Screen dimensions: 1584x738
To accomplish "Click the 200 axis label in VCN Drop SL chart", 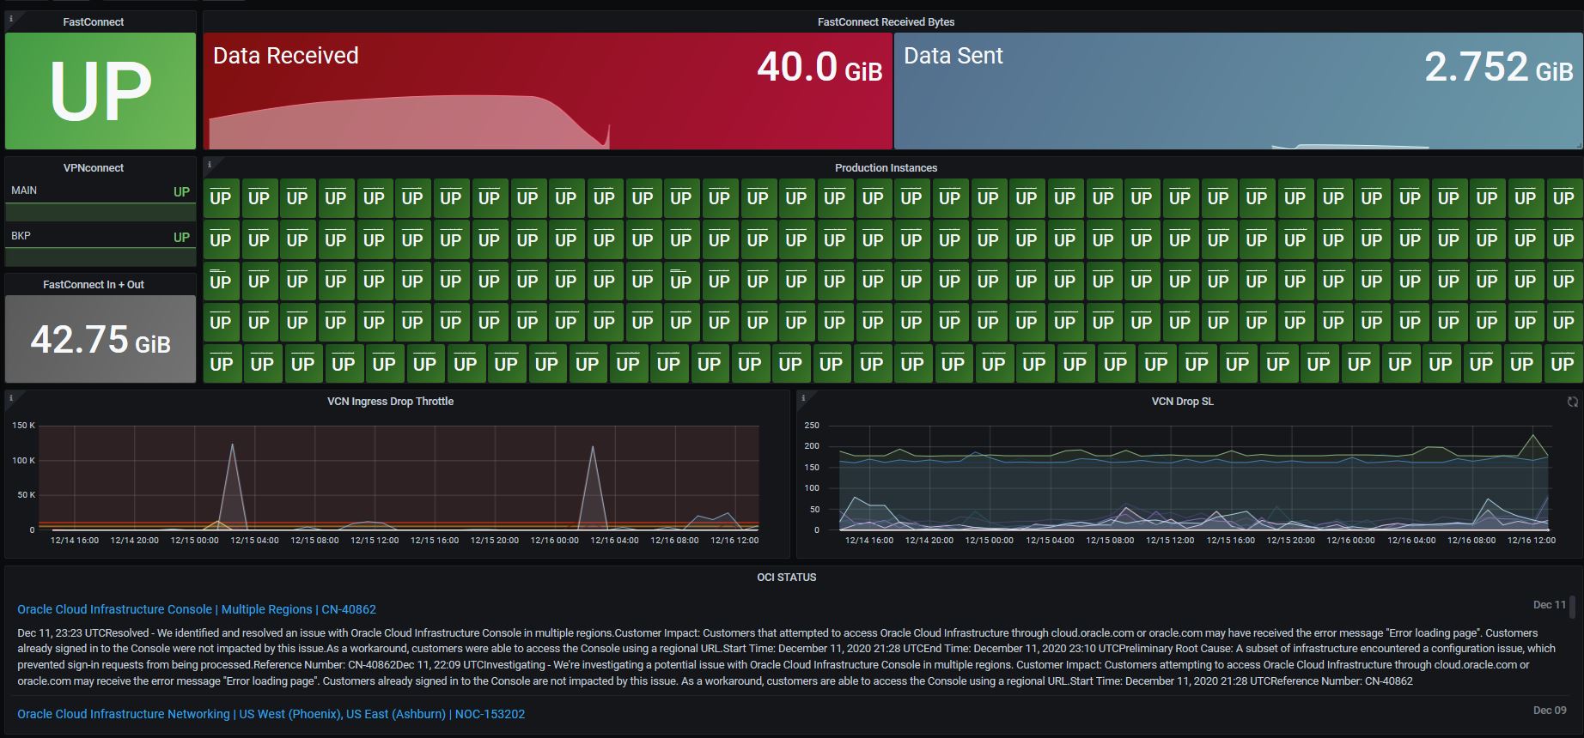I will (x=812, y=446).
